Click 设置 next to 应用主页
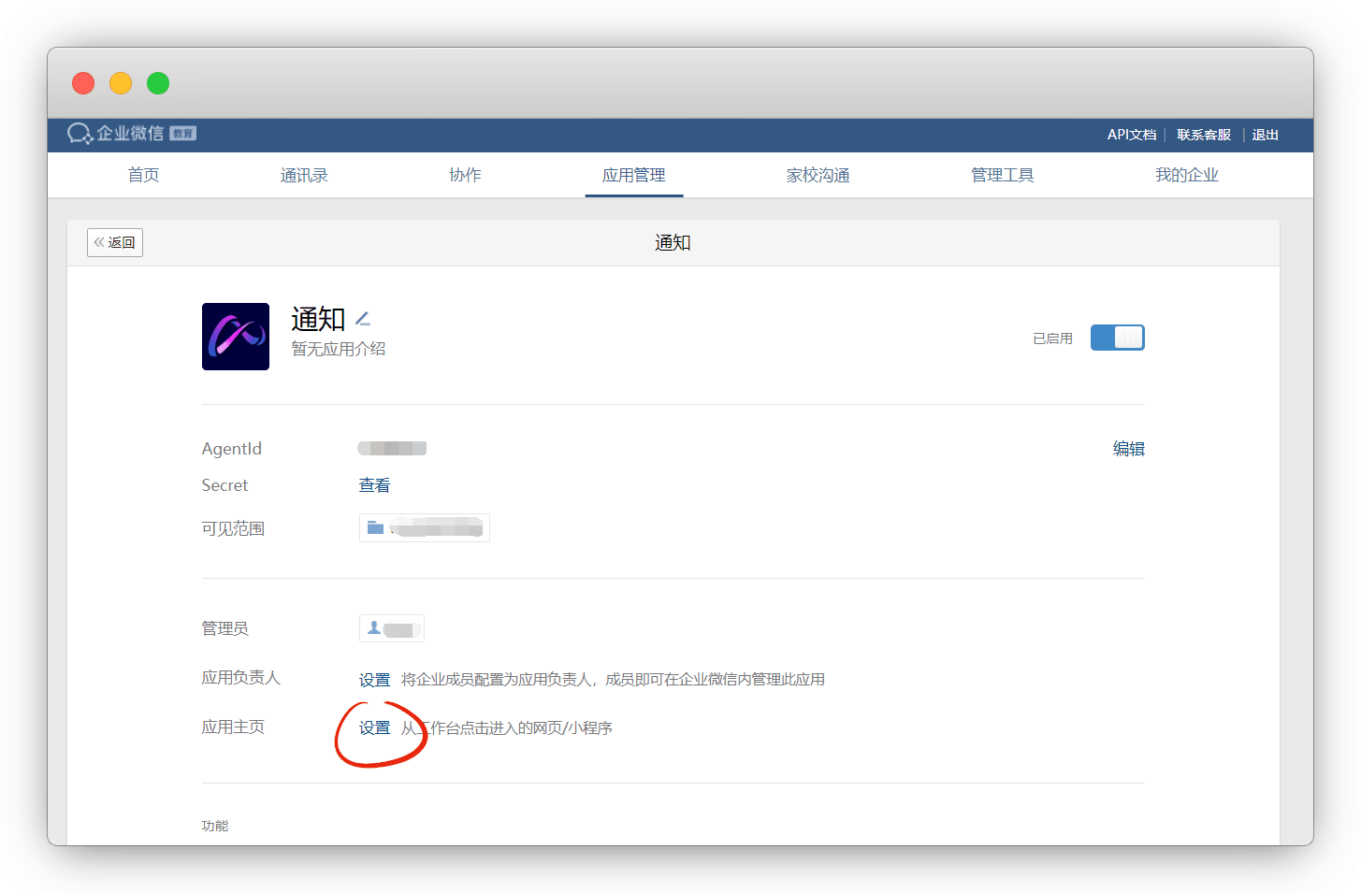Screen dimensions: 1361x893 (374, 727)
